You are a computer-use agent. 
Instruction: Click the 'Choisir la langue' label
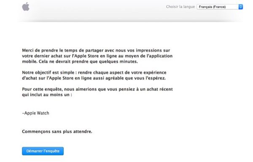[180, 7]
